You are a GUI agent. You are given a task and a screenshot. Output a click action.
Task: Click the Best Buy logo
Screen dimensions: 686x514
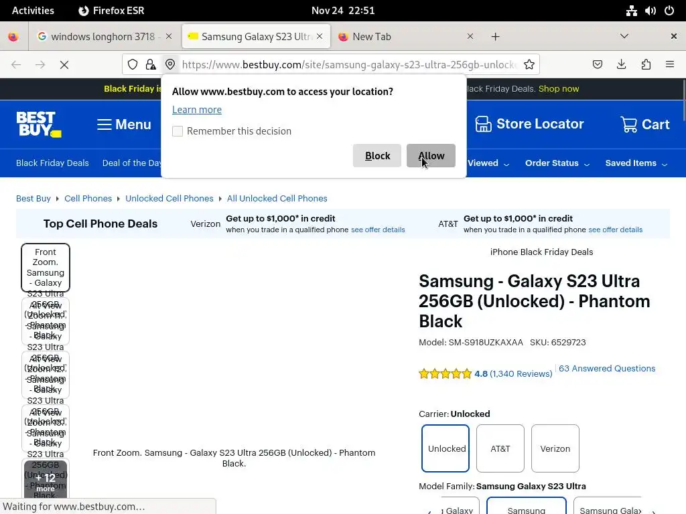point(38,124)
